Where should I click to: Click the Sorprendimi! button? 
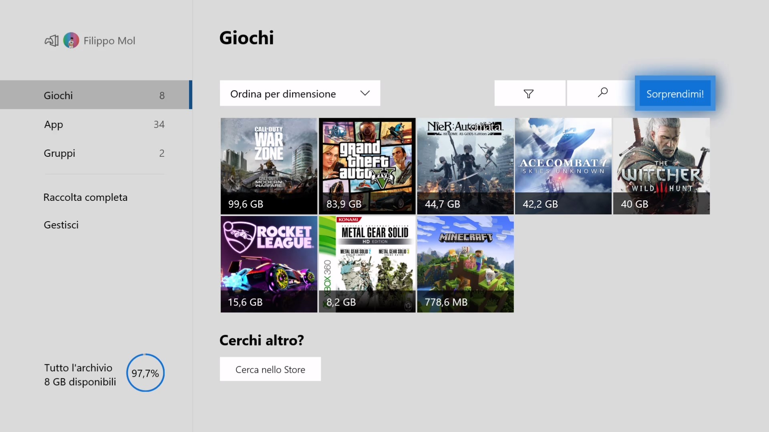675,93
